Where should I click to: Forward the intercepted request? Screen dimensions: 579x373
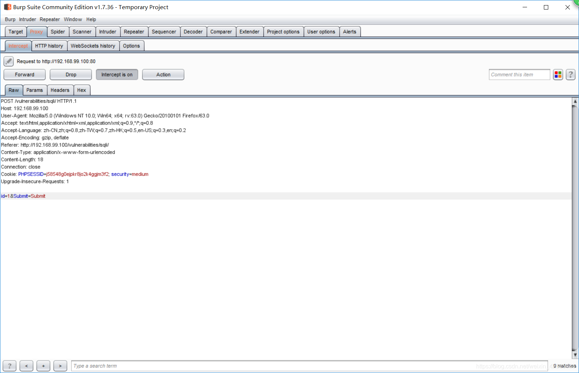click(25, 75)
